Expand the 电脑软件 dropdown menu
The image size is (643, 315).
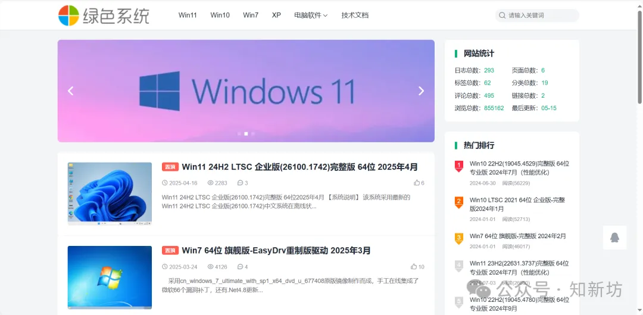coord(311,15)
